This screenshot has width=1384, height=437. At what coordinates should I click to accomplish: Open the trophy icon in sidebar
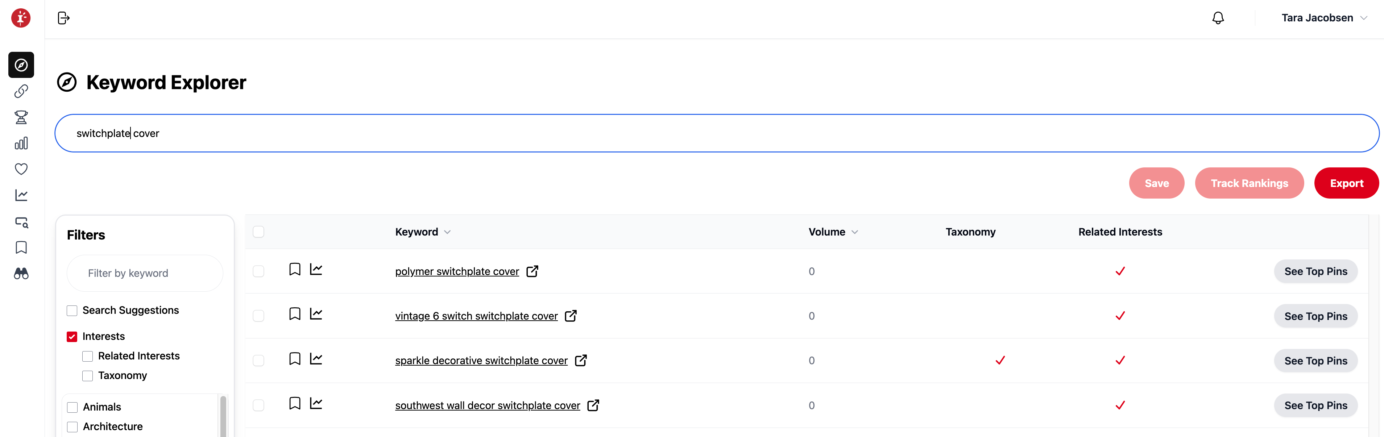[21, 117]
